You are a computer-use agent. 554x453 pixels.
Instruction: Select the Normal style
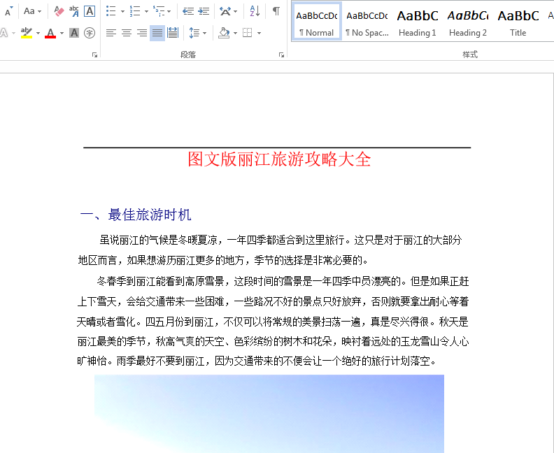click(317, 22)
